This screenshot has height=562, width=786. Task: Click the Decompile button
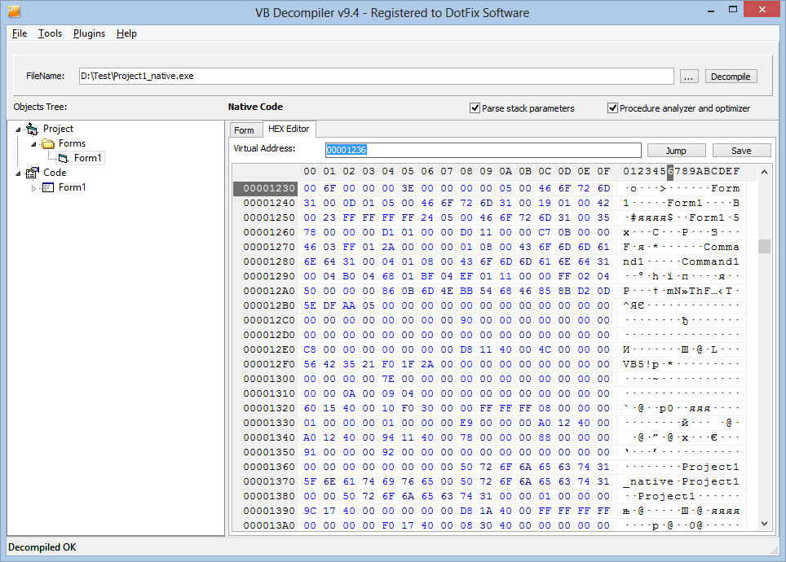[731, 77]
